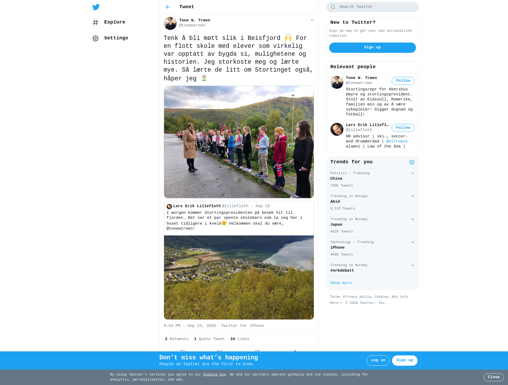Follow Lars Erik Lillefloth
This screenshot has height=385, width=508.
(x=403, y=128)
